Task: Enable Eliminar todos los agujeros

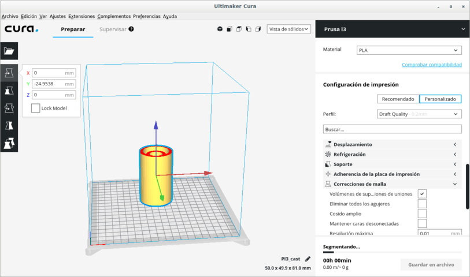Action: 422,204
